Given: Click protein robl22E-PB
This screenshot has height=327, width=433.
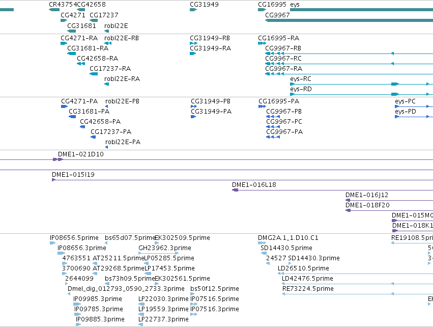Looking at the screenshot, I should pos(122,101).
